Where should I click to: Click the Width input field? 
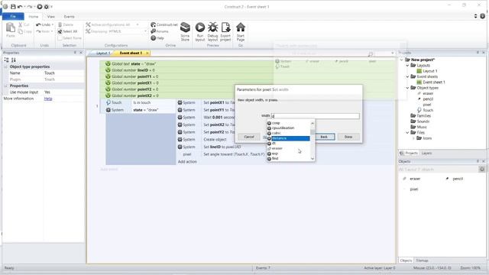tap(315, 115)
